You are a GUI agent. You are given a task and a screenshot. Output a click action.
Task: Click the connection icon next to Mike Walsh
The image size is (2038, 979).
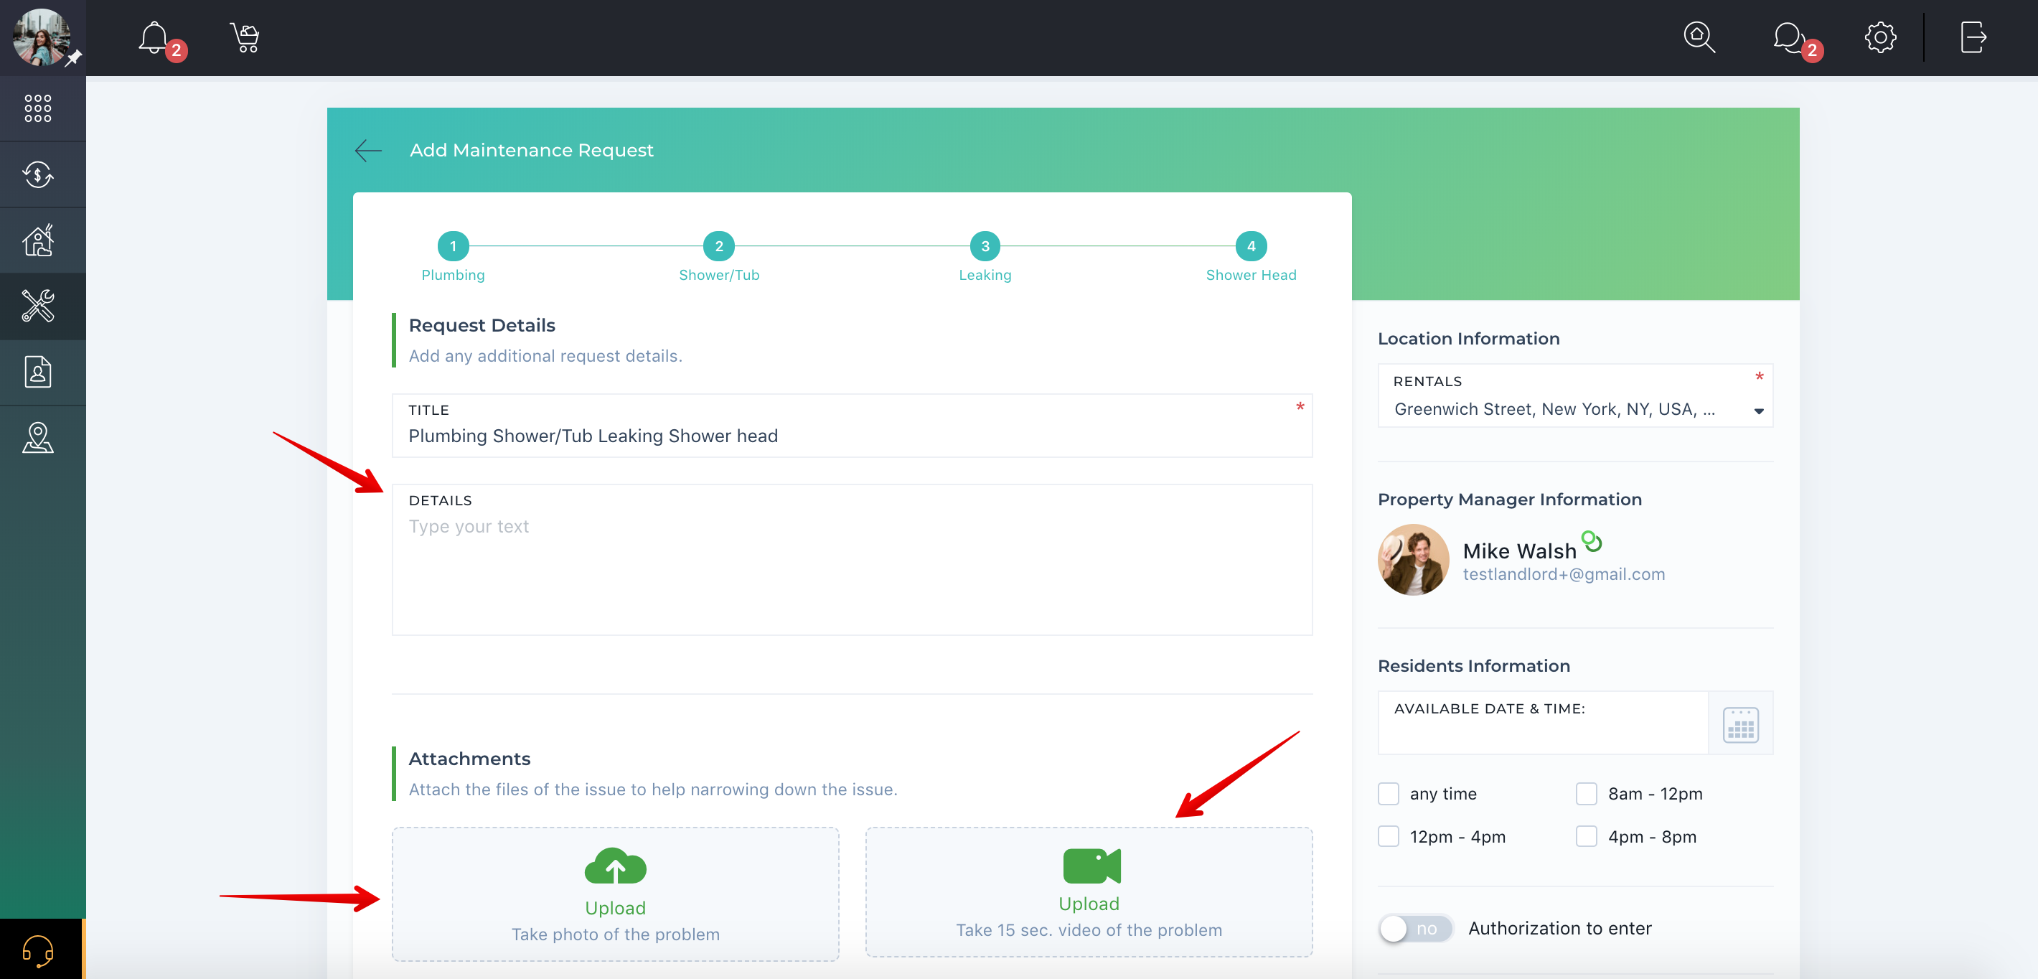click(1592, 541)
